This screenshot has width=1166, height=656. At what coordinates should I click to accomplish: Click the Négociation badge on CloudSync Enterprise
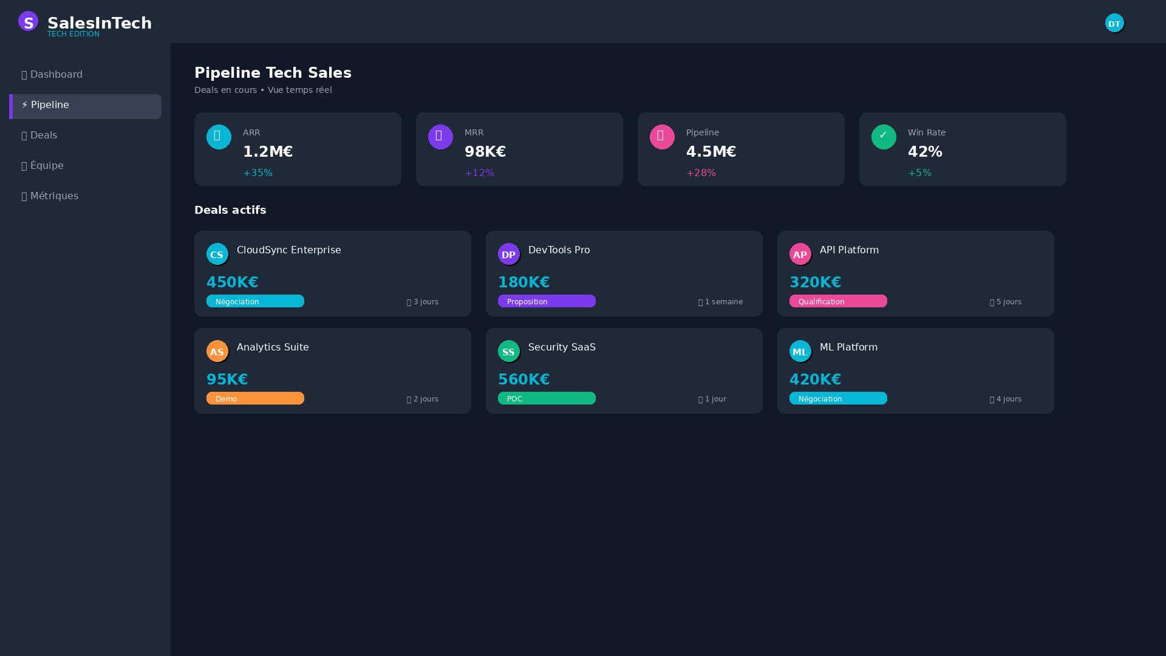click(255, 301)
